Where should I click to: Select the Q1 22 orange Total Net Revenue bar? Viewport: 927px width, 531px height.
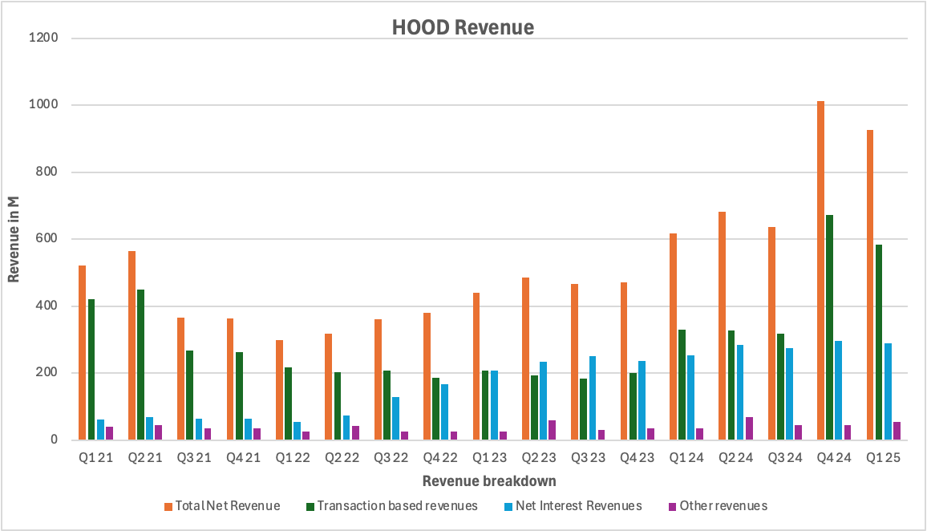[279, 391]
